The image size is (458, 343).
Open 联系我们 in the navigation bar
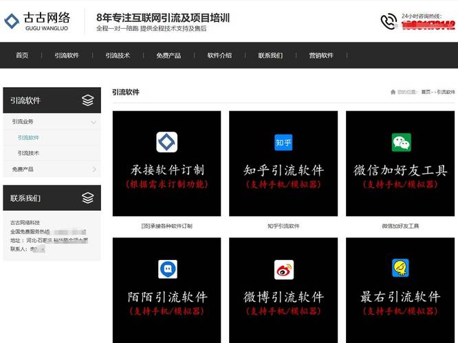point(270,56)
